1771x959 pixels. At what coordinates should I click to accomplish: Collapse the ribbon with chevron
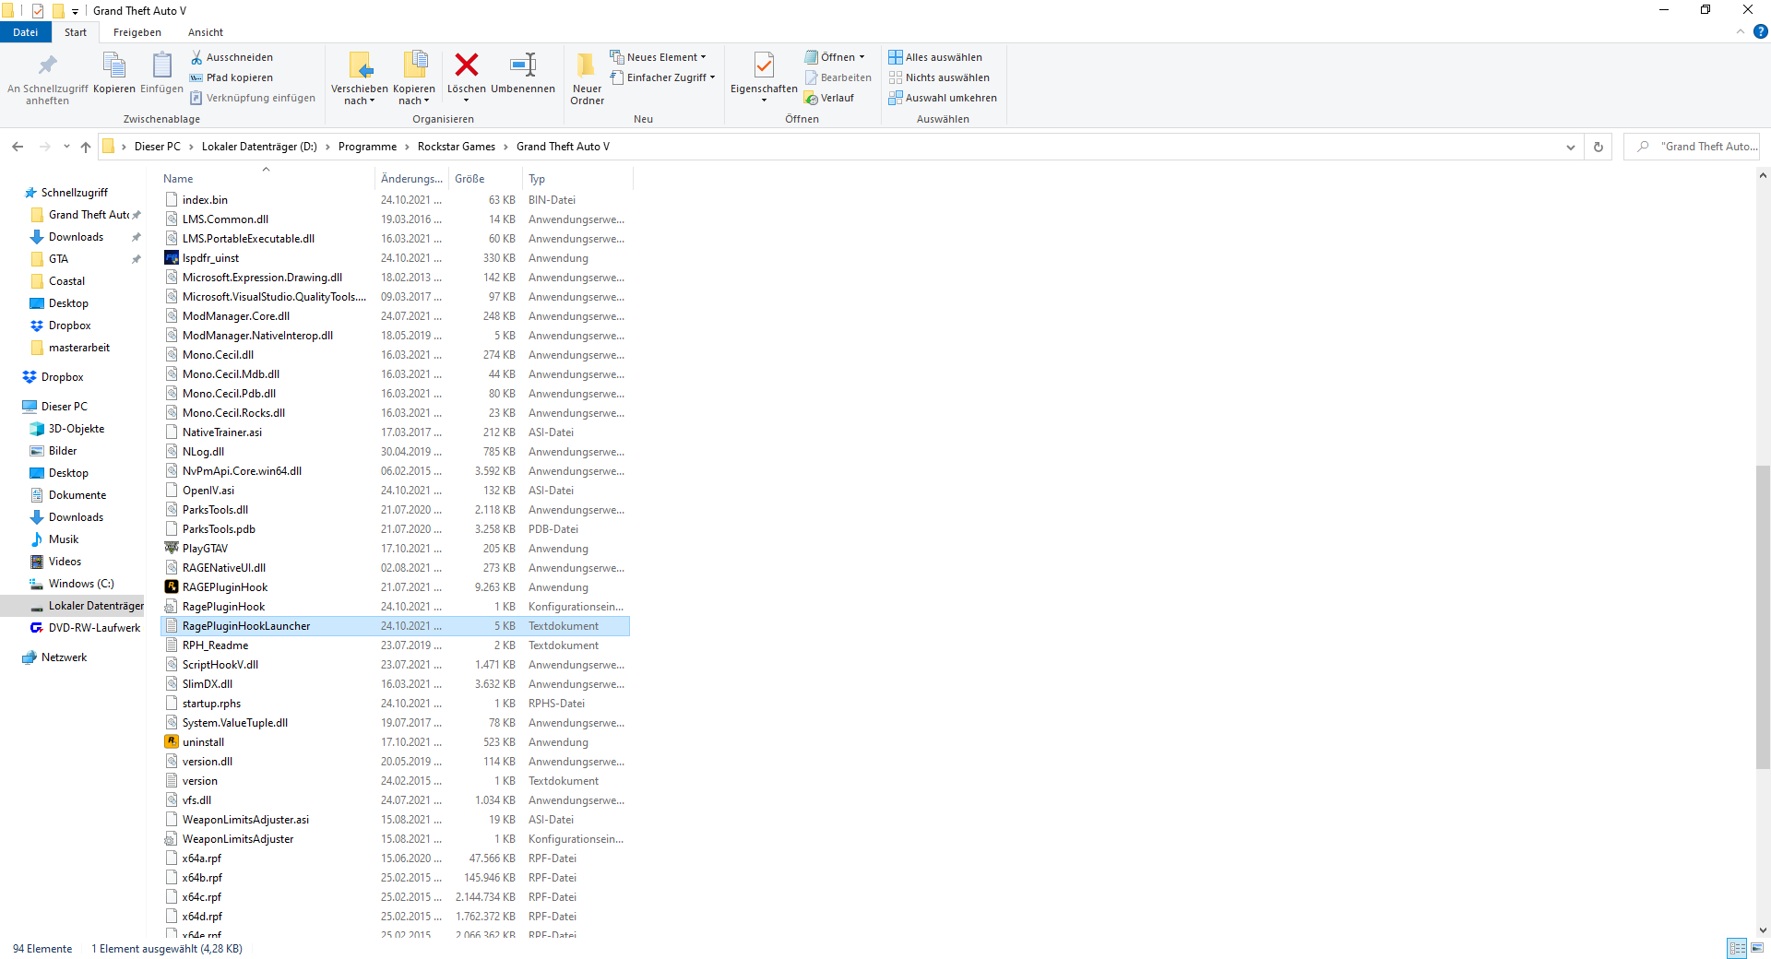click(1741, 31)
